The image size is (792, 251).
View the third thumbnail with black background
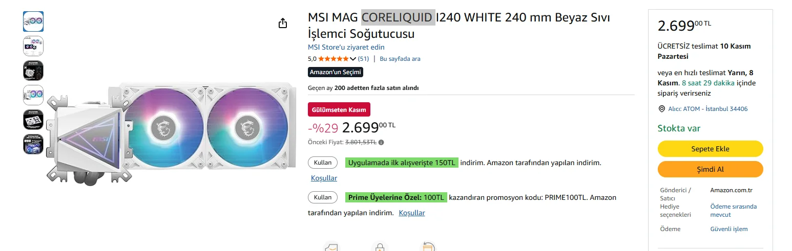[x=33, y=71]
